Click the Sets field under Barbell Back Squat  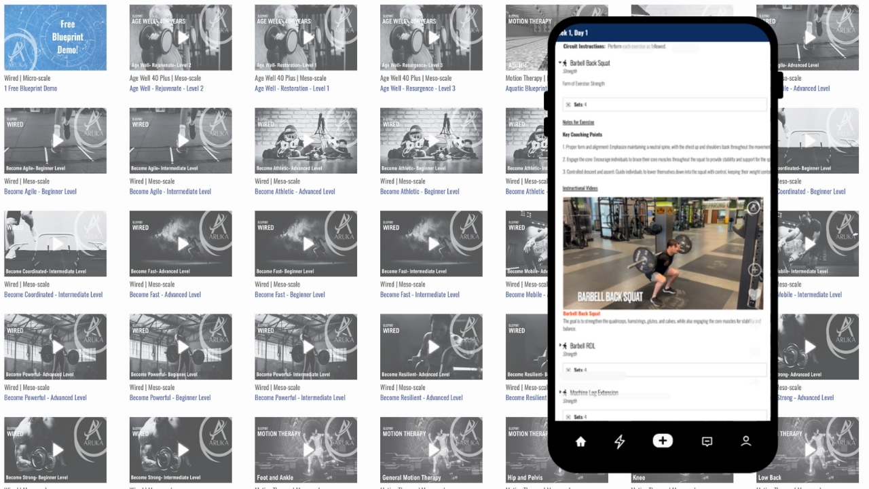tap(665, 105)
